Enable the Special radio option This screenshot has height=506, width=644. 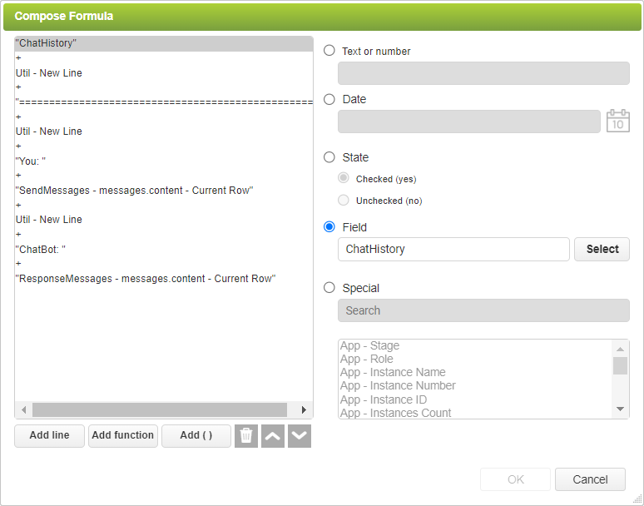[x=329, y=288]
